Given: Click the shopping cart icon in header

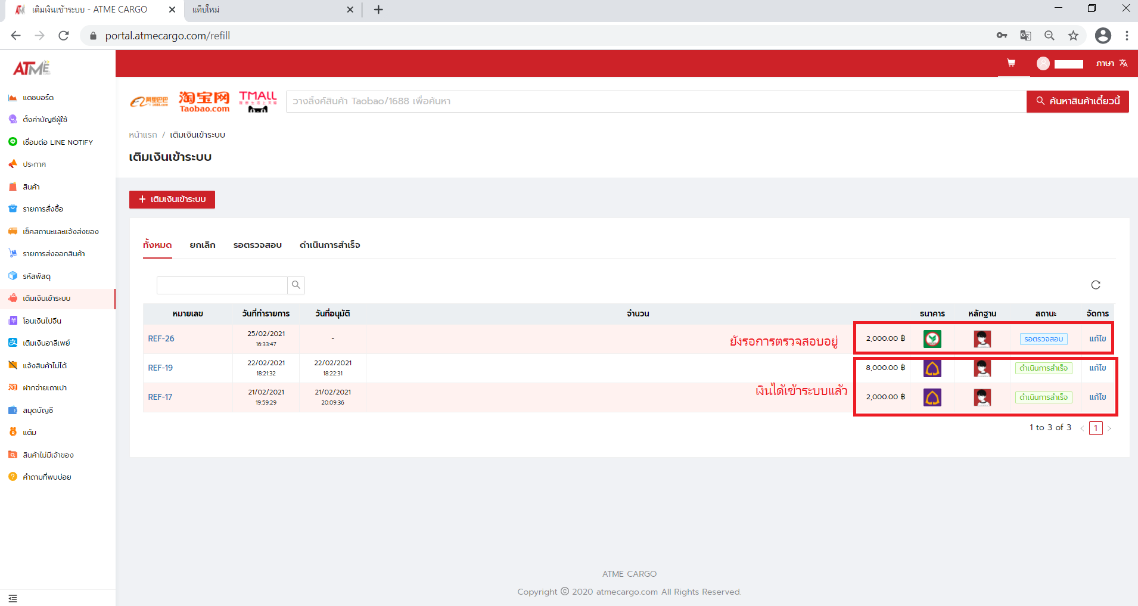Looking at the screenshot, I should pyautogui.click(x=1011, y=63).
